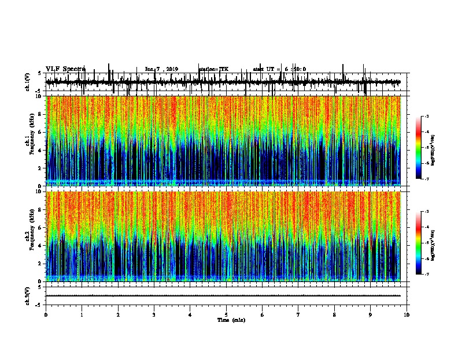458x353 pixels.
Task: Select the "start UT = 6:50:0" text
Action: tap(279, 69)
